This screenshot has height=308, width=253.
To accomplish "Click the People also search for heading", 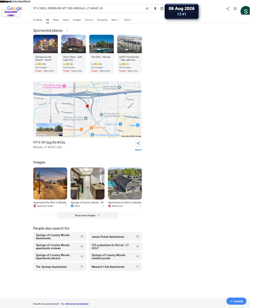I will (x=51, y=229).
